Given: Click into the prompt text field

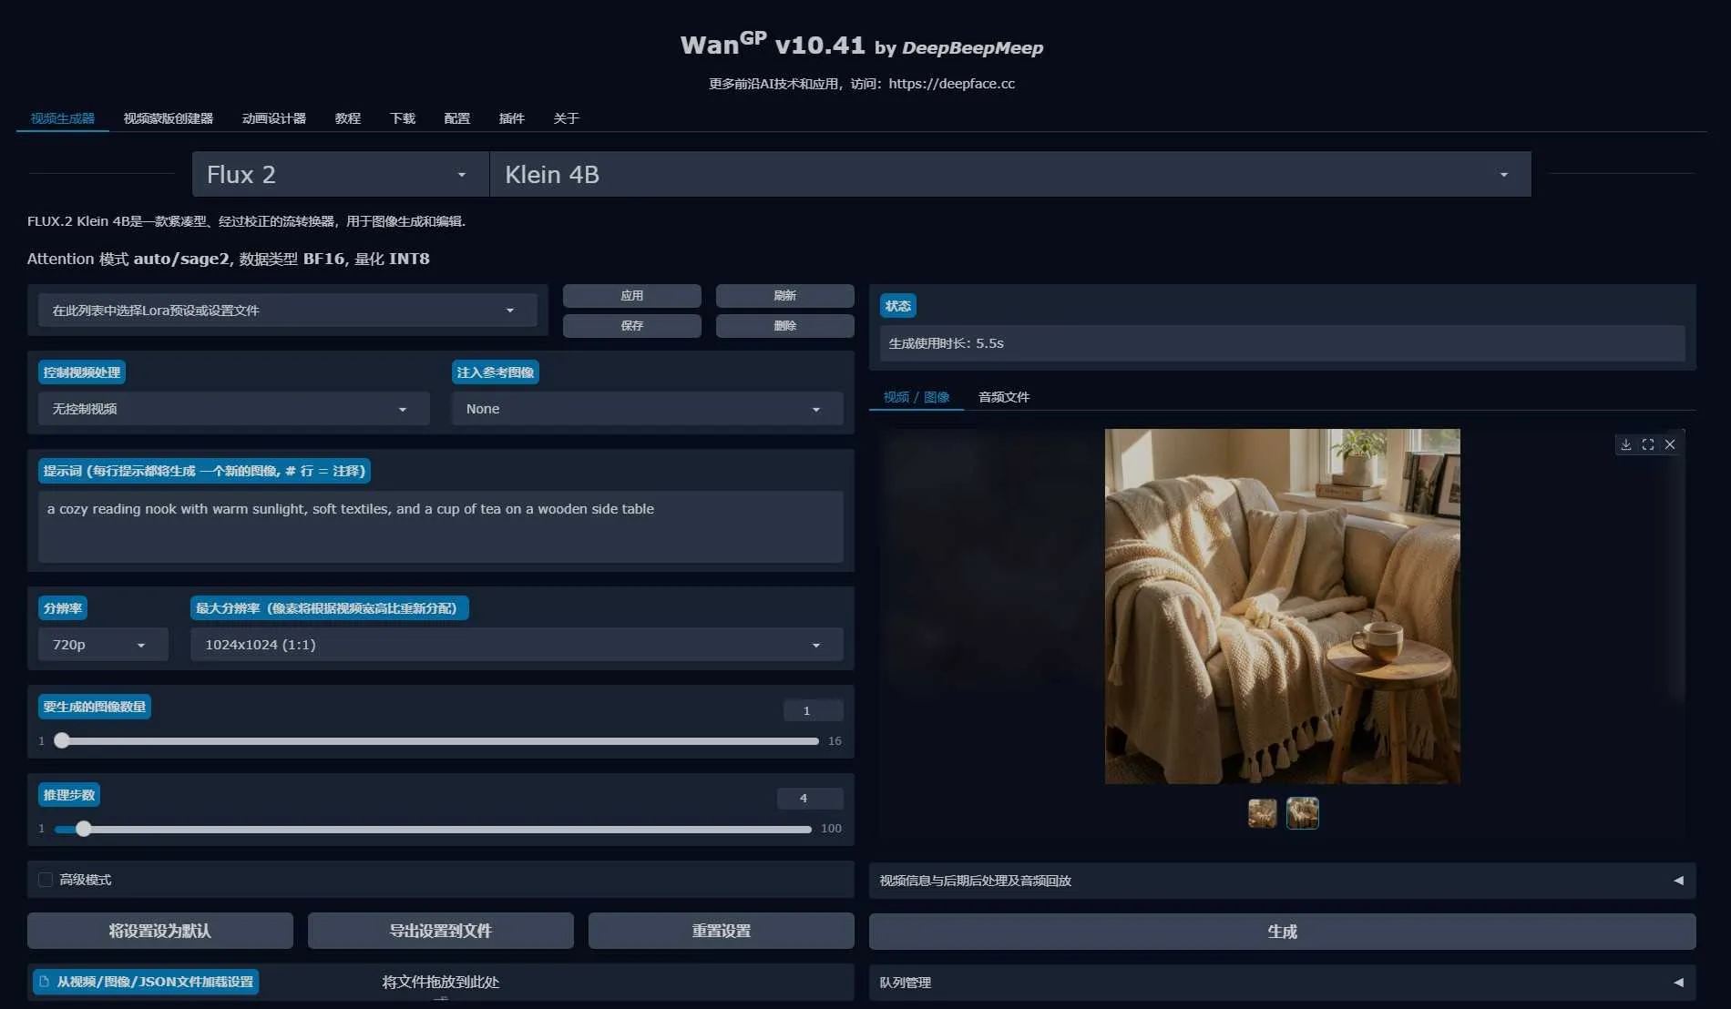Looking at the screenshot, I should click(440, 526).
